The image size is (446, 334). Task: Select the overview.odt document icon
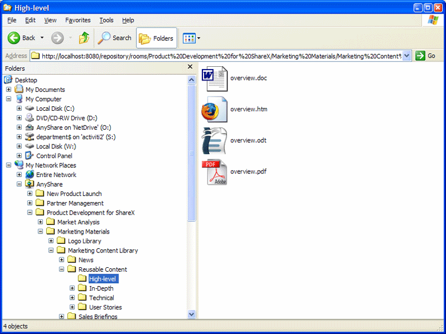tap(214, 141)
